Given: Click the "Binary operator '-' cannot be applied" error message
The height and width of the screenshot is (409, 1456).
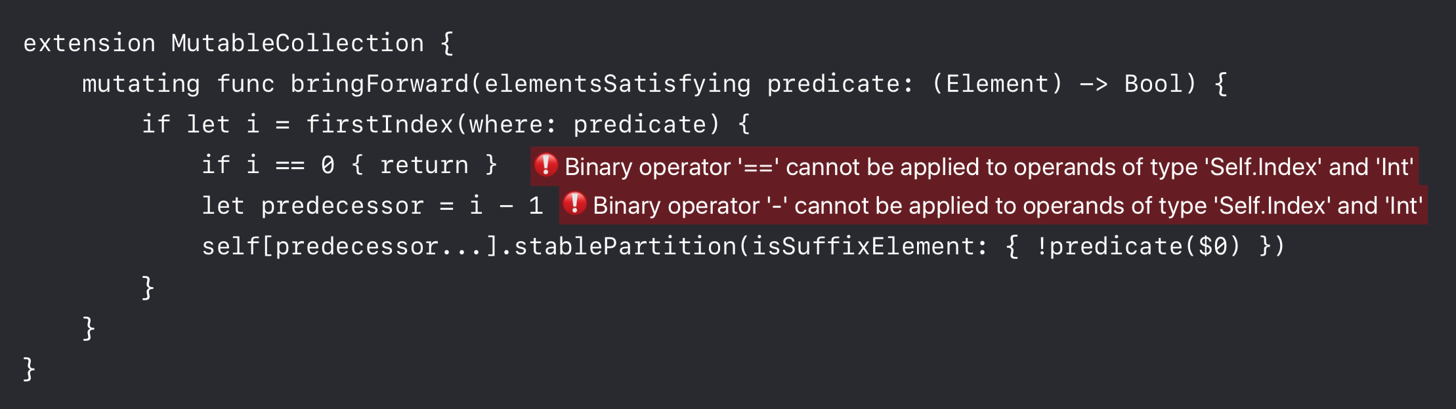Looking at the screenshot, I should 1008,205.
